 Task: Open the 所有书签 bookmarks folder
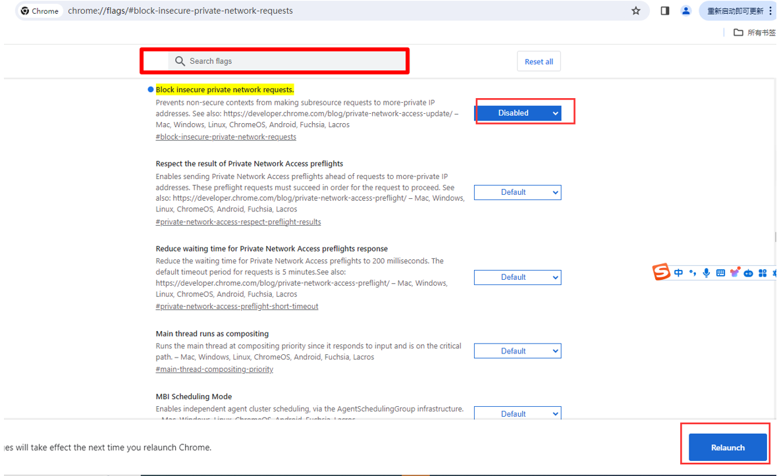tap(755, 32)
